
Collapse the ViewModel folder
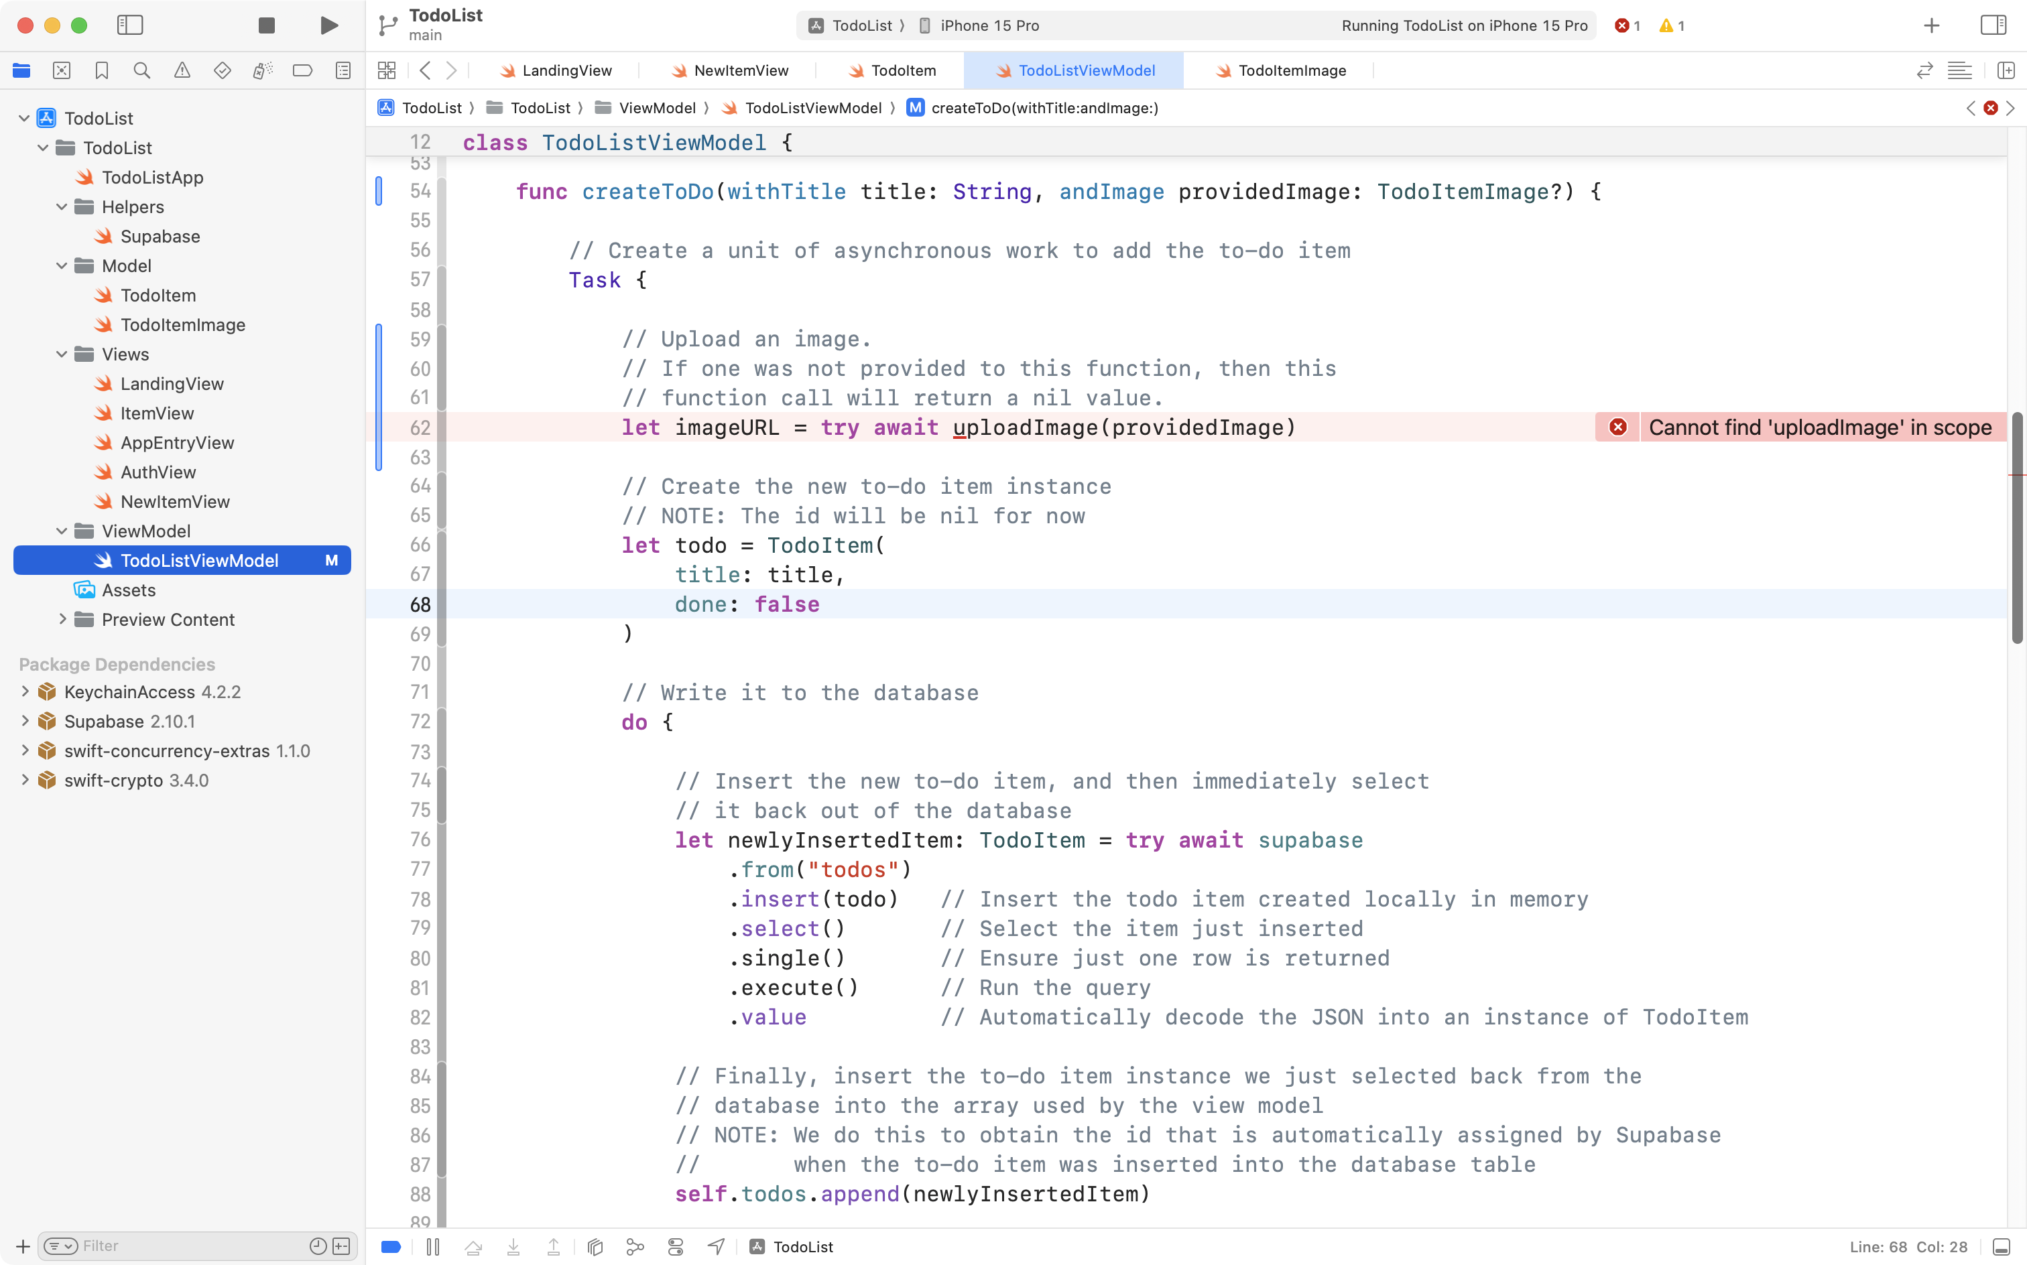click(x=60, y=531)
